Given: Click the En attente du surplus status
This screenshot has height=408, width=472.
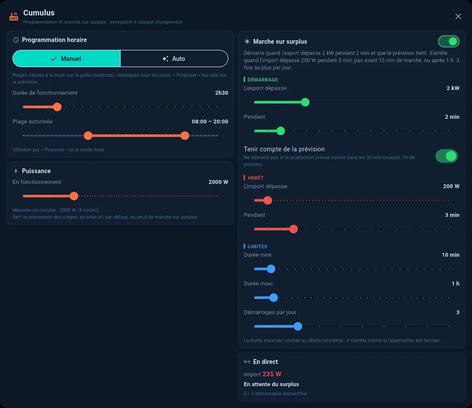Looking at the screenshot, I should (271, 384).
